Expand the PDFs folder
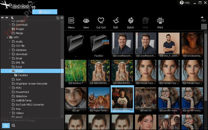This screenshot has height=130, width=208. (10, 88)
